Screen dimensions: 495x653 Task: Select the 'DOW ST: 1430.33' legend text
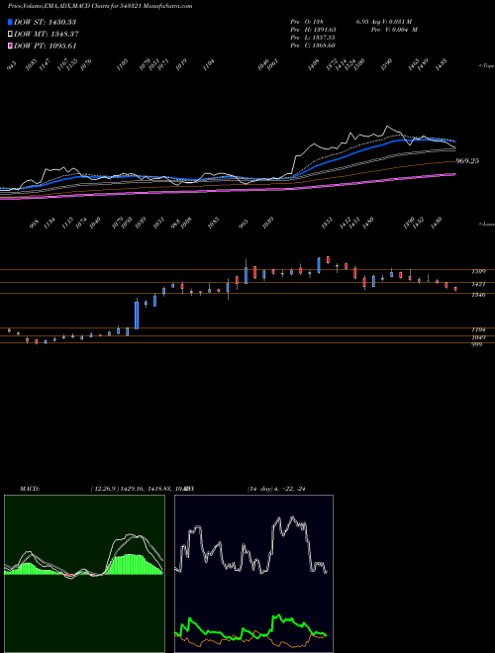click(45, 22)
